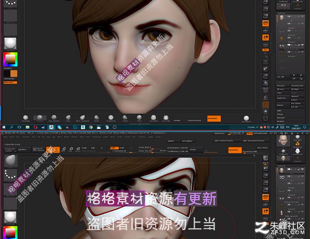Pick the Dam_Standard brush on the bottom shelf

[x=54, y=118]
